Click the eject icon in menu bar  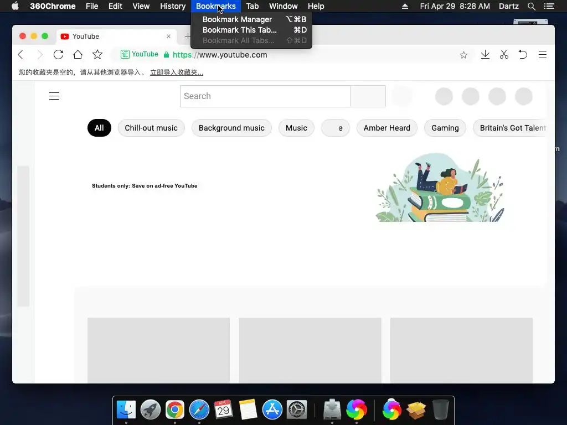point(405,6)
